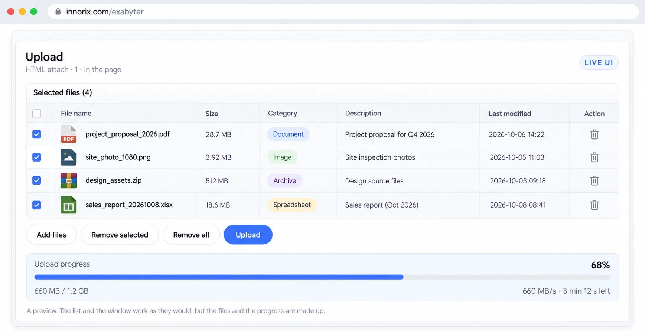The image size is (645, 336).
Task: Click the ZIP archive file icon
Action: [x=69, y=180]
